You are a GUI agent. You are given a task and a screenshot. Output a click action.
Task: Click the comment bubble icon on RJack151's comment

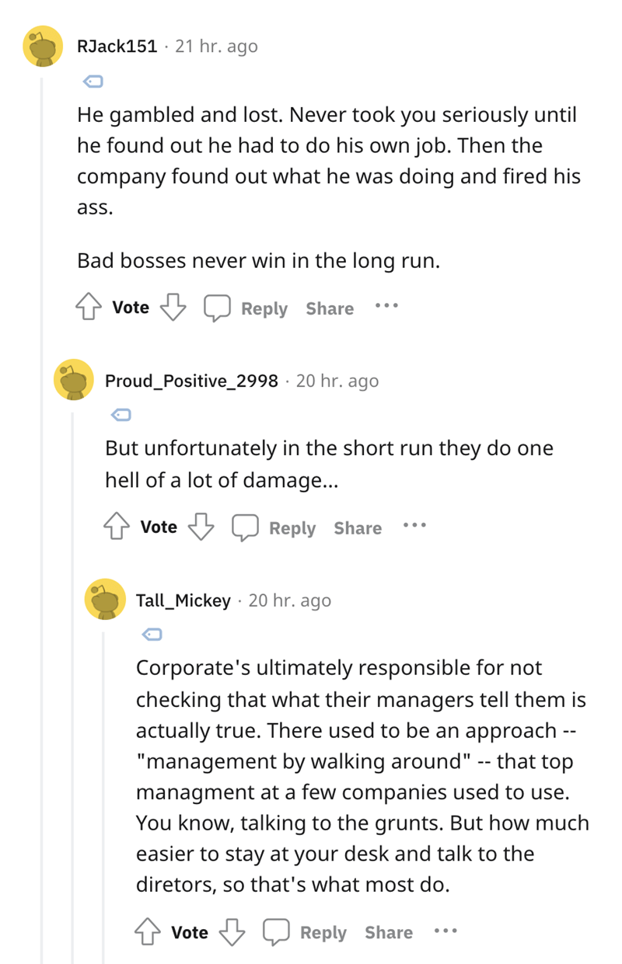[218, 308]
